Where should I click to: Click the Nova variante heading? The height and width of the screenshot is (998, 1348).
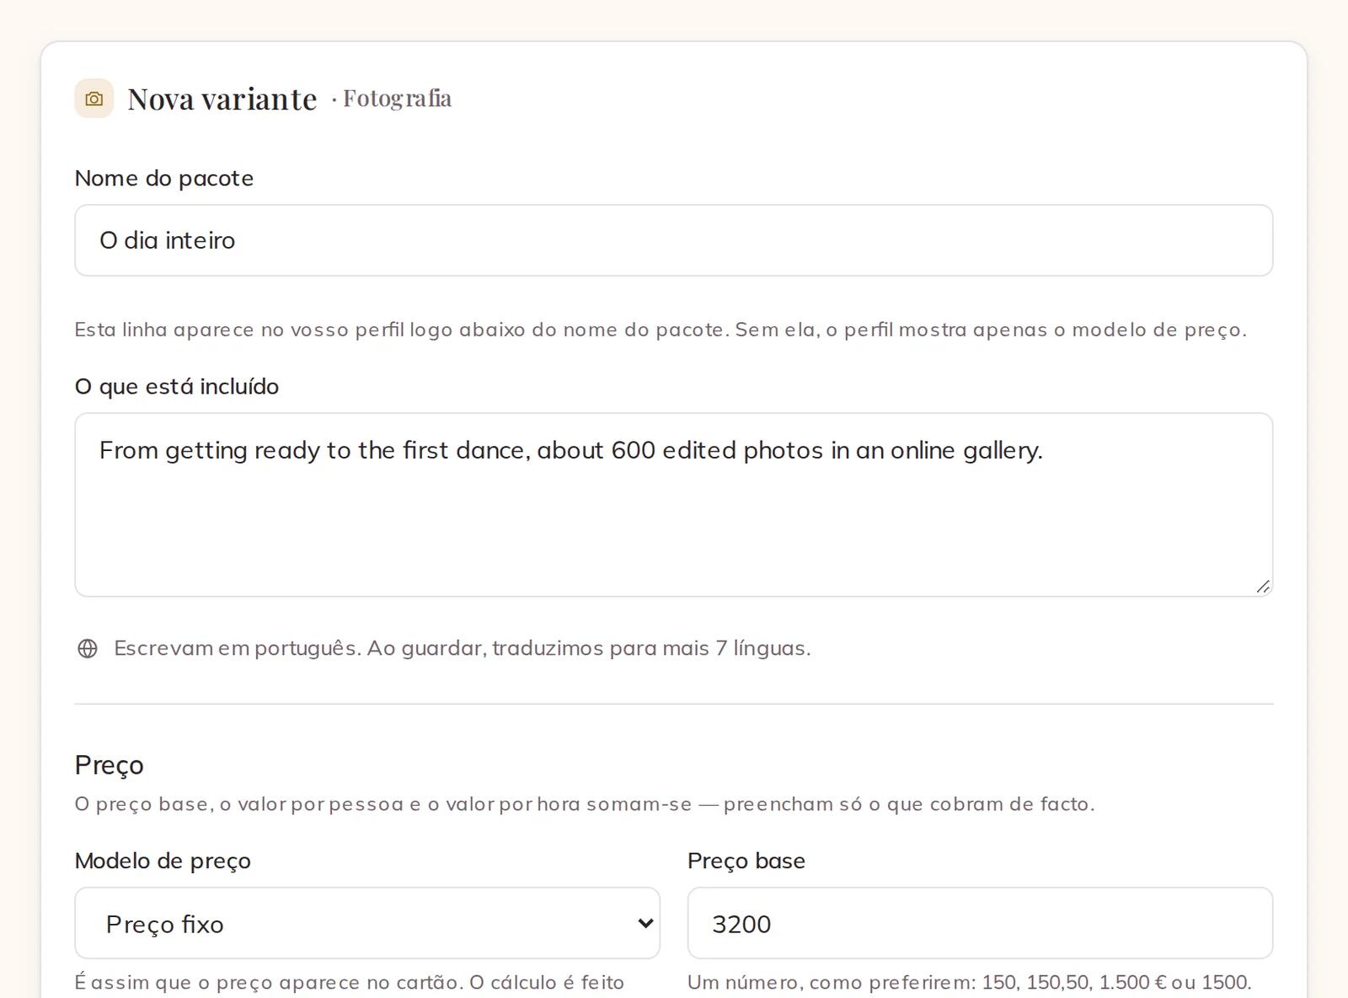(222, 99)
